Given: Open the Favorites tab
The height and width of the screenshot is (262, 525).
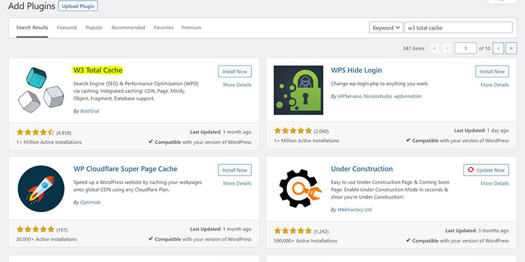Looking at the screenshot, I should pyautogui.click(x=163, y=28).
